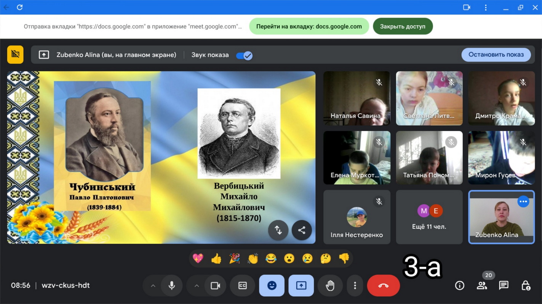542x304 pixels.
Task: Click the red hang-up call button
Action: pyautogui.click(x=383, y=285)
